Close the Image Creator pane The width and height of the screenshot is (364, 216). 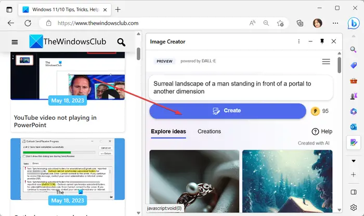[334, 41]
